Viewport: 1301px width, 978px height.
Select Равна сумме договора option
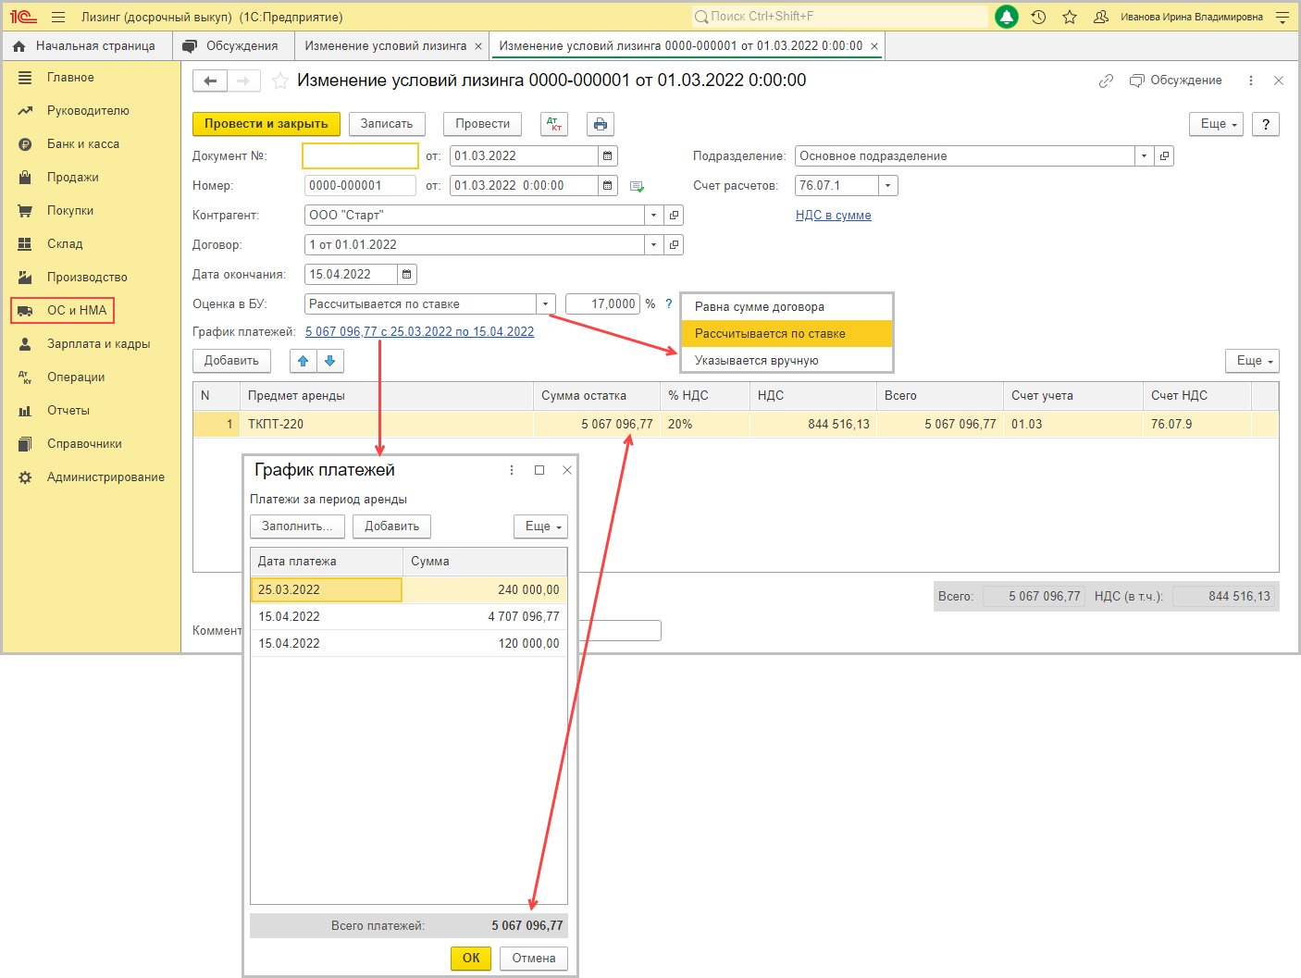coord(787,307)
